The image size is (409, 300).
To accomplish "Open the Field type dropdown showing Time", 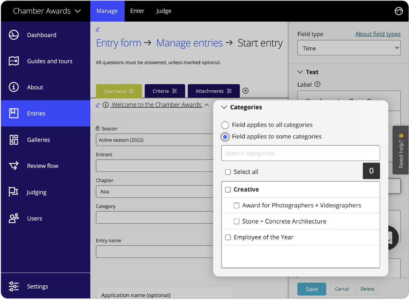I will click(349, 48).
